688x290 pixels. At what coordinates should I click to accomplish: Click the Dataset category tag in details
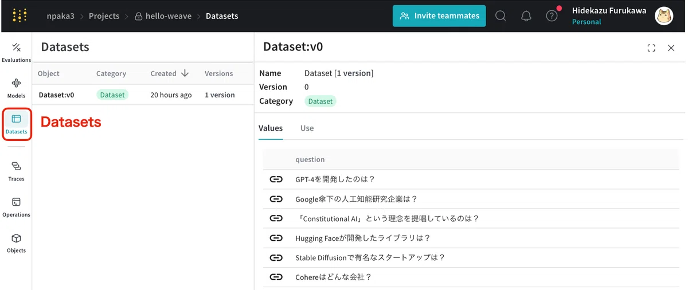click(x=320, y=101)
